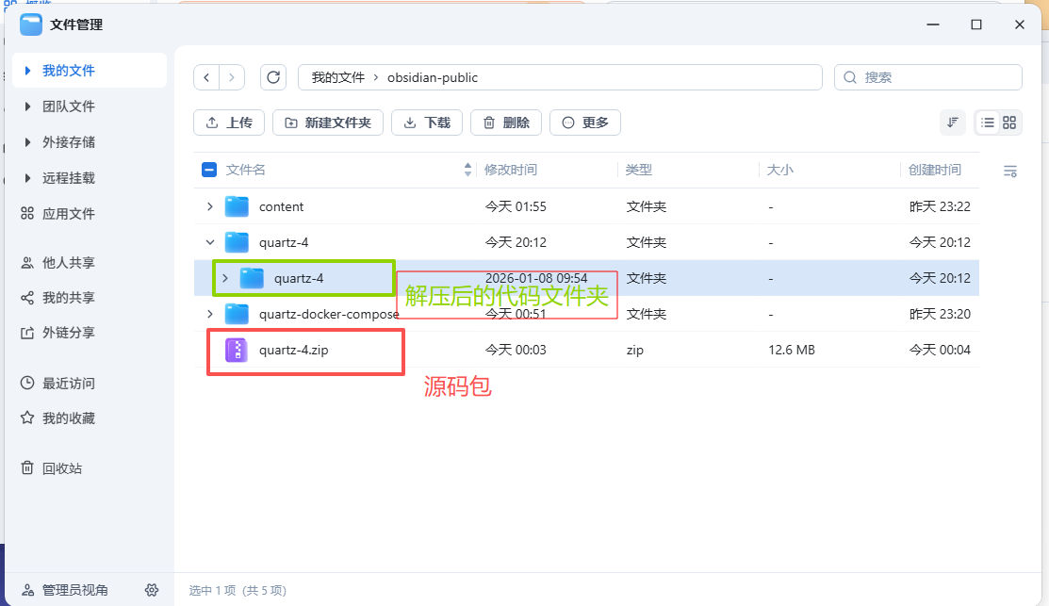Image resolution: width=1049 pixels, height=606 pixels.
Task: Sort by 类型 column header
Action: (x=638, y=170)
